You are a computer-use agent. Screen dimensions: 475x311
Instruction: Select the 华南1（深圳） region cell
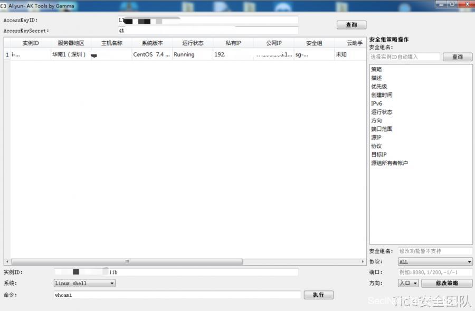click(x=71, y=54)
